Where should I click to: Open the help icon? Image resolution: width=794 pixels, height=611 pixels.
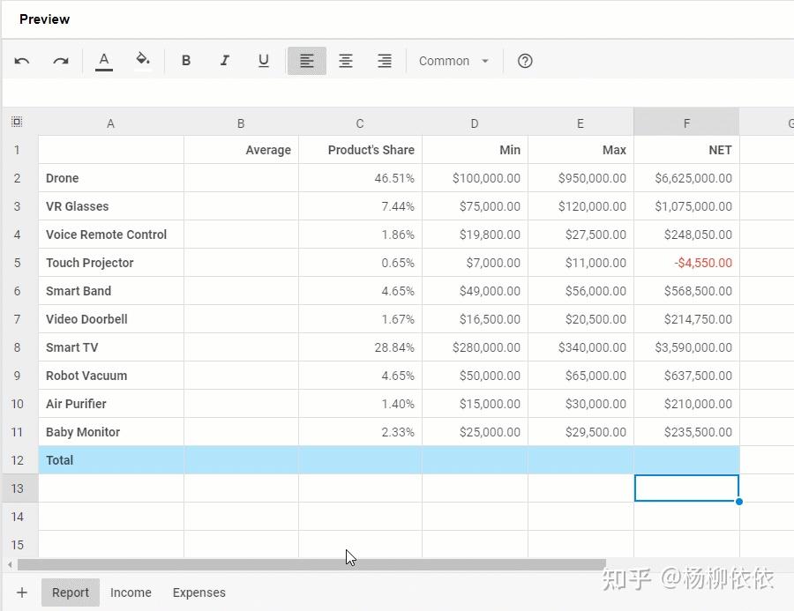click(525, 60)
